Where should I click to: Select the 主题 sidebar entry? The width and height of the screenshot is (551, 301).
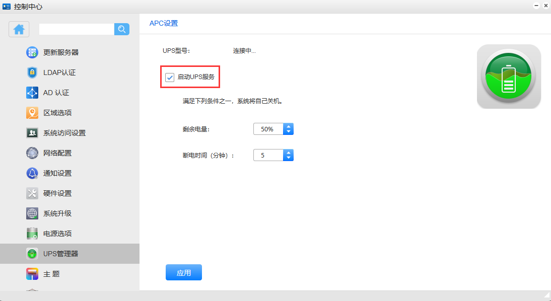point(51,274)
